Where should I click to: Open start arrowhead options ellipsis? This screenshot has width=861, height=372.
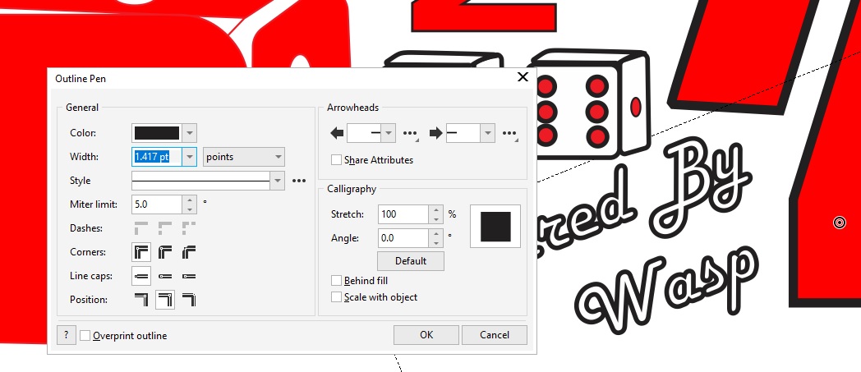410,133
